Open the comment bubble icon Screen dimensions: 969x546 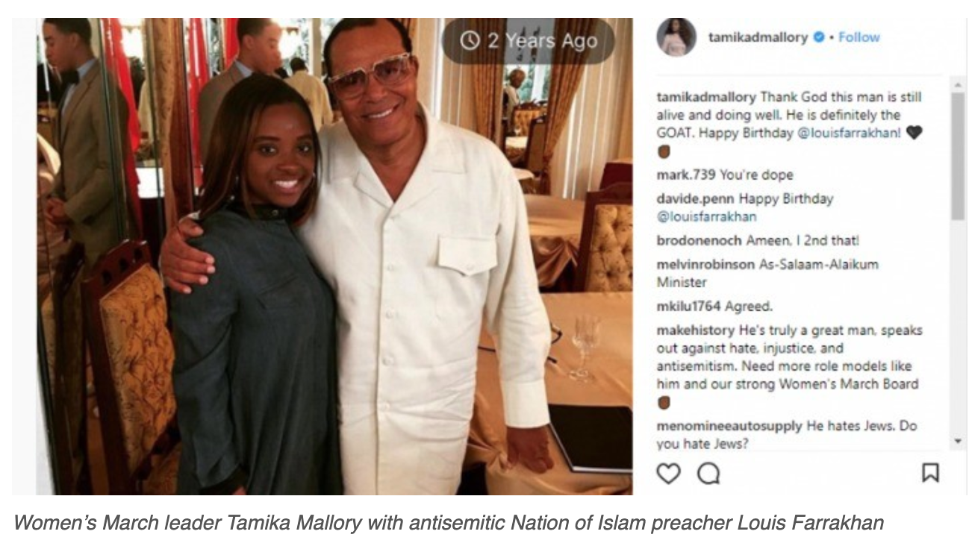pyautogui.click(x=707, y=474)
